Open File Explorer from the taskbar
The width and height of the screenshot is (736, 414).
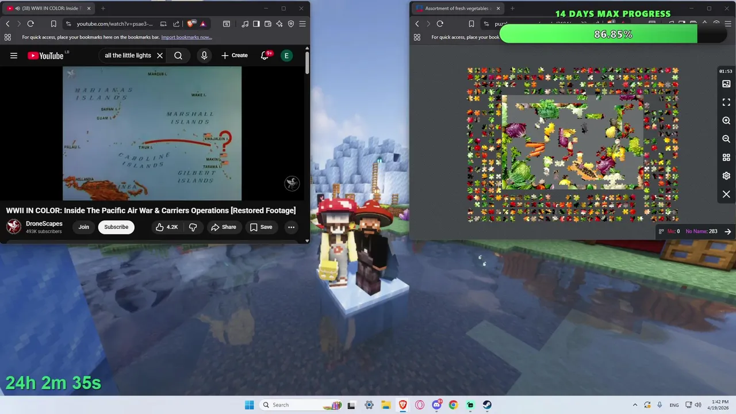(385, 405)
